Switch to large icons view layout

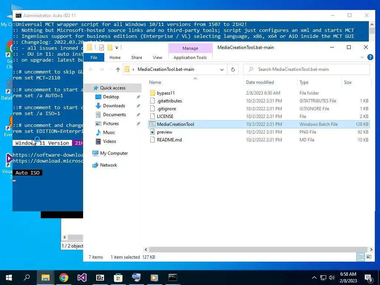tap(369, 257)
